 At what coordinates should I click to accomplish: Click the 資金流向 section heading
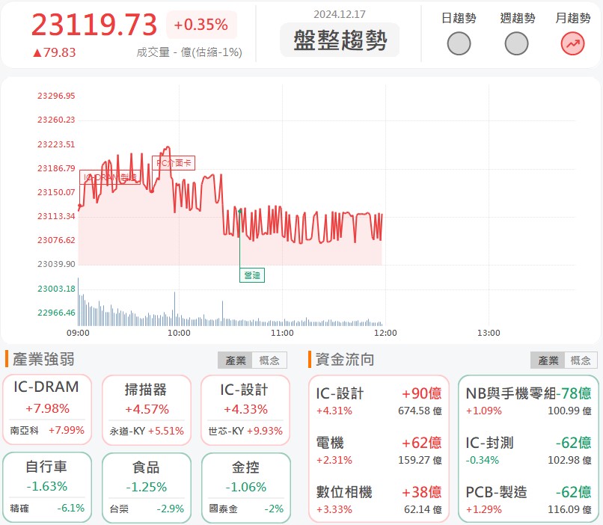345,360
